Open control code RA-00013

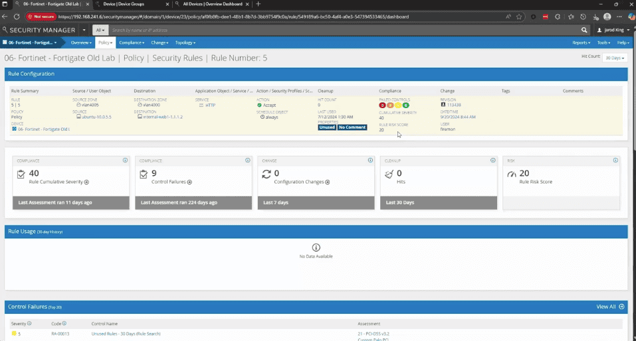click(x=60, y=334)
